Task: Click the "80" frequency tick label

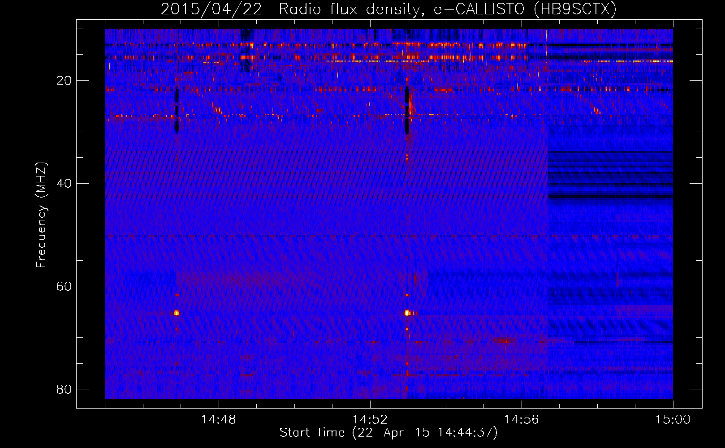Action: (x=64, y=389)
